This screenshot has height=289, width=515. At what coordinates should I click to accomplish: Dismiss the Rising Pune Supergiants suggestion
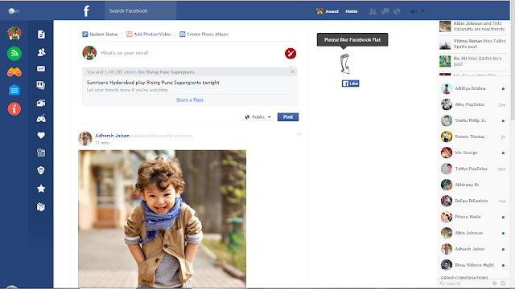293,71
